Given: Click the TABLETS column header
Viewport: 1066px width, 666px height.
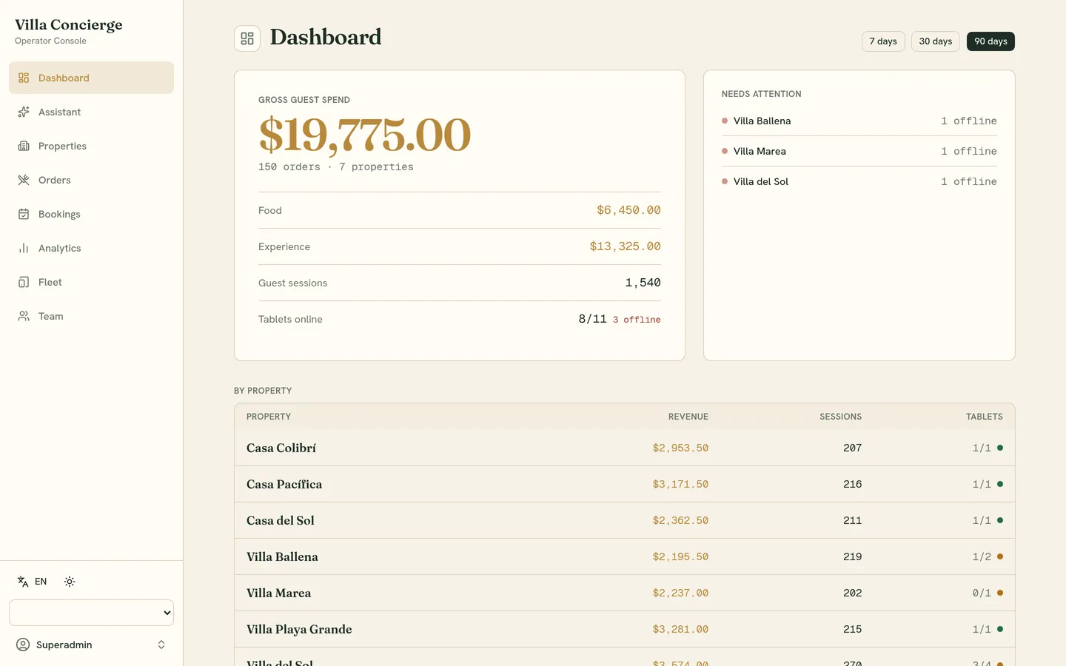Looking at the screenshot, I should pos(984,417).
